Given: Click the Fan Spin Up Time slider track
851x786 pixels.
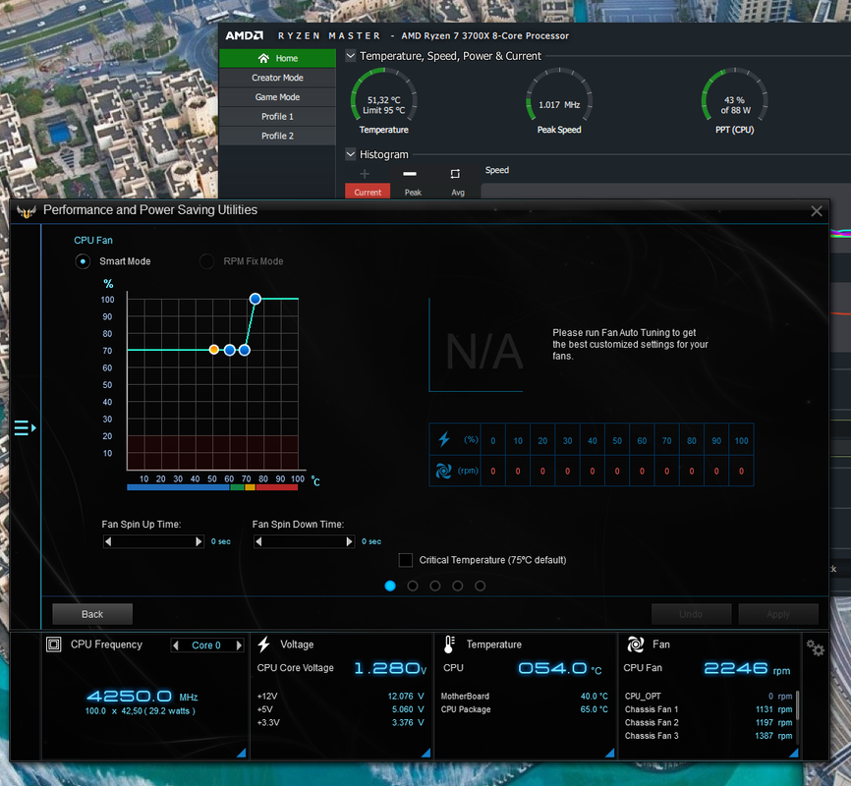Looking at the screenshot, I should pos(153,541).
